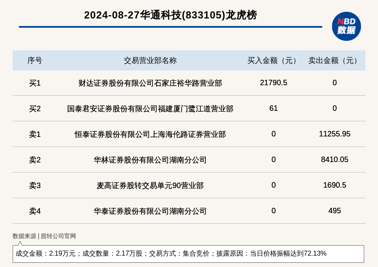Screen dimensions: 378x267
Task: Click the 成交金额:2.19万元 summary text
Action: (45, 254)
